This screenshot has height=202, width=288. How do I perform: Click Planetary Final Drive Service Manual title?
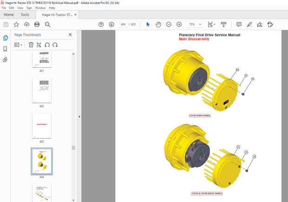209,35
